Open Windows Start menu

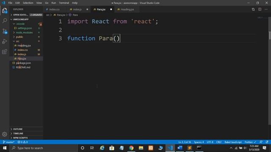point(5,148)
